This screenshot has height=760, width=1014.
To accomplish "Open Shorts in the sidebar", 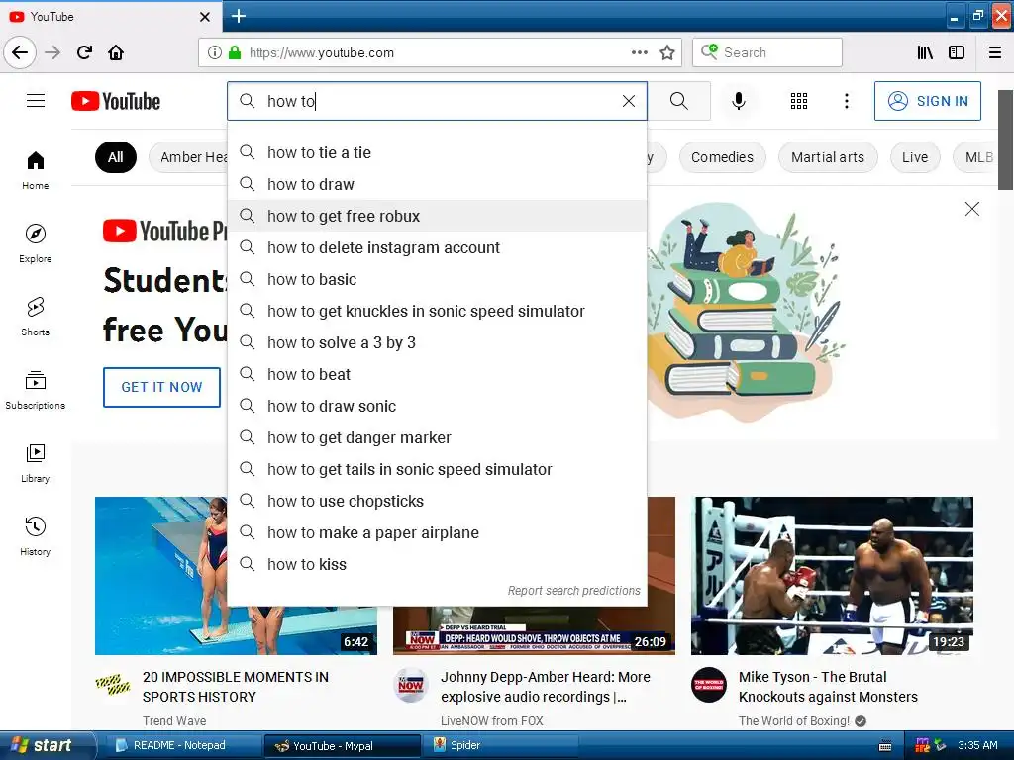I will coord(35,317).
